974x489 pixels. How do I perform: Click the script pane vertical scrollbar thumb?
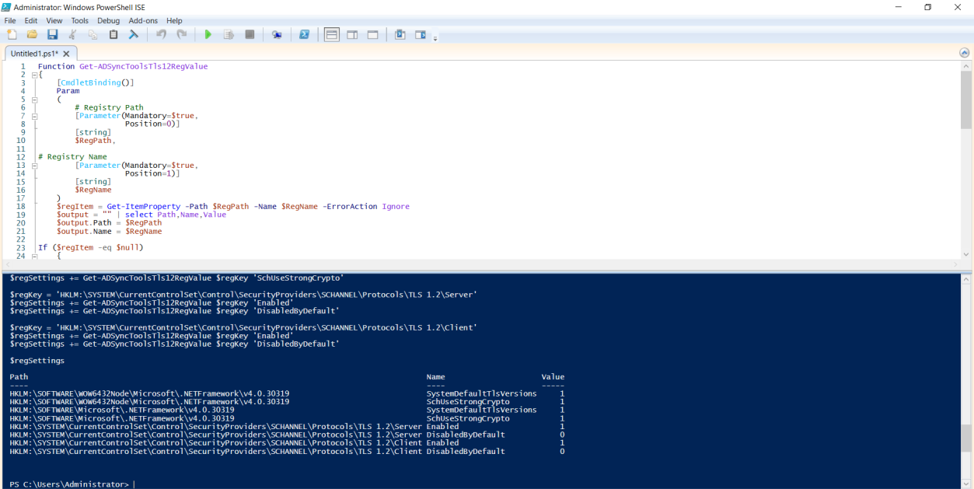(966, 100)
